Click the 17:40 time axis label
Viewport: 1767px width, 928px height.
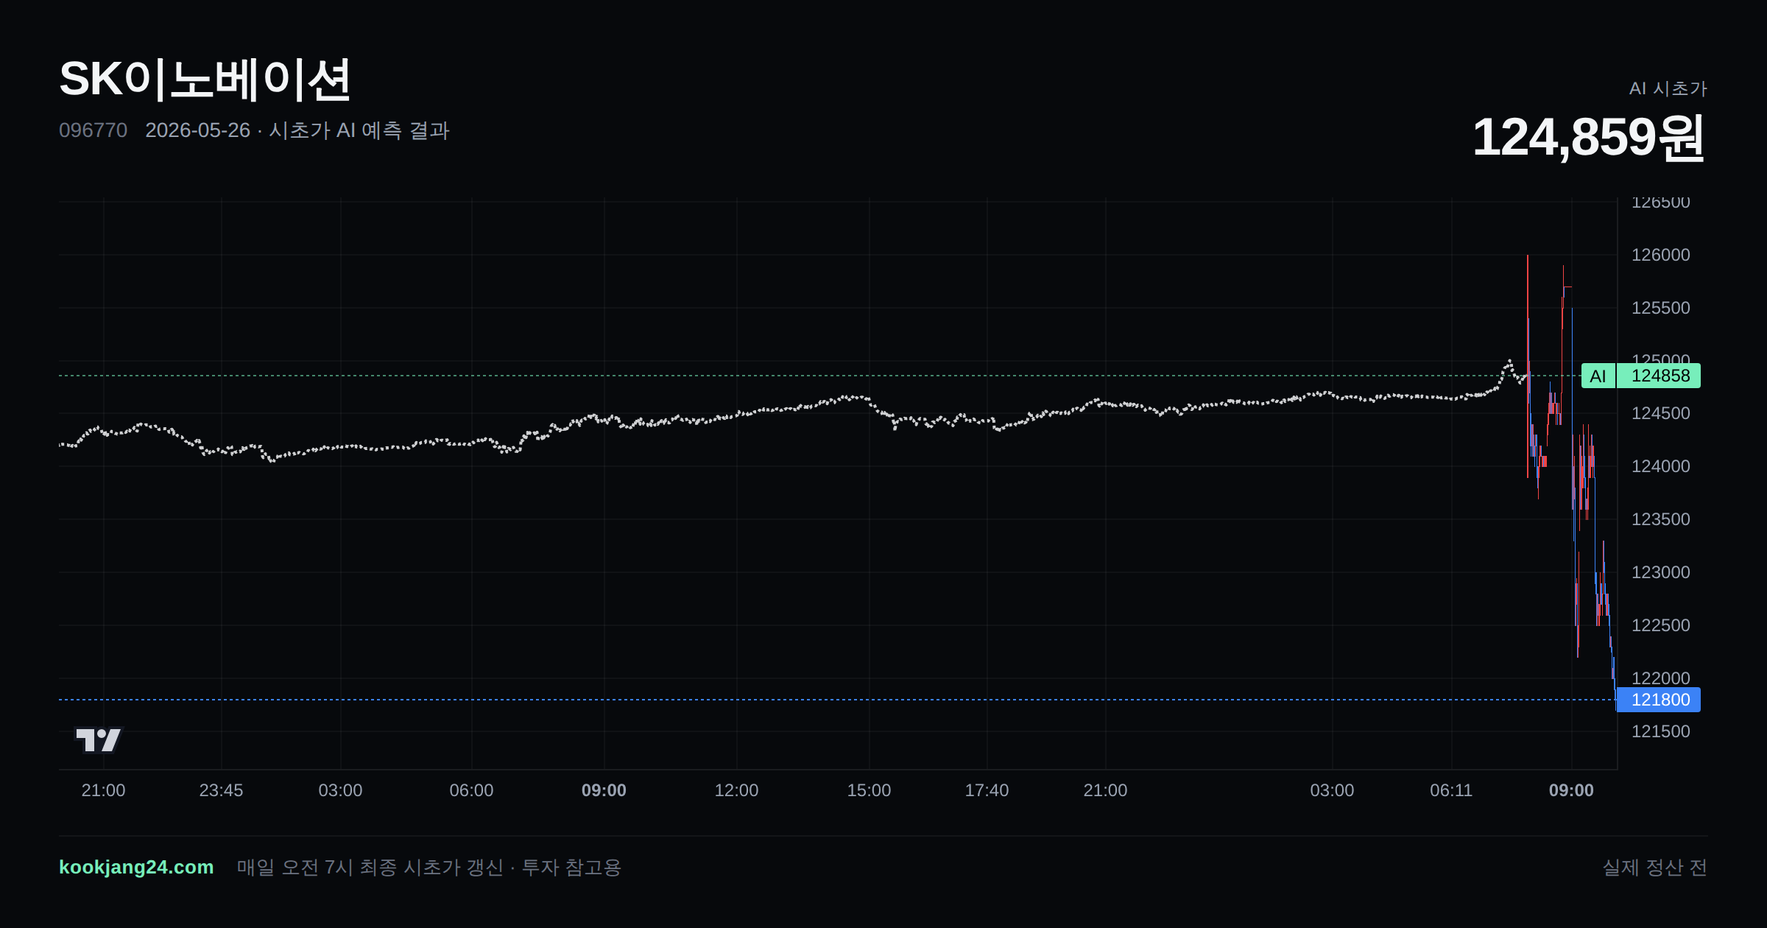coord(987,790)
